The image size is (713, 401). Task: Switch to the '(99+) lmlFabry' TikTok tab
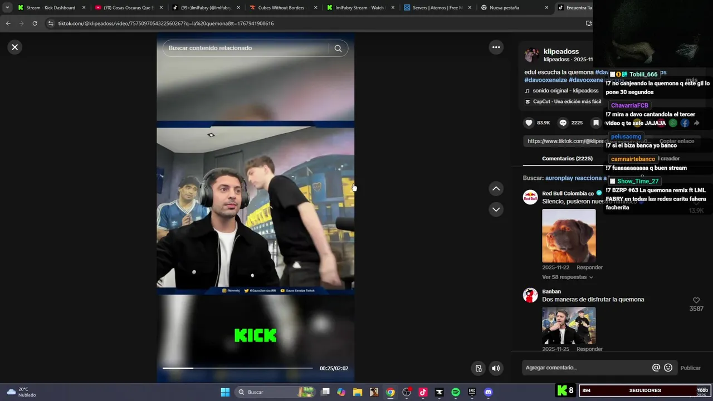click(x=206, y=8)
